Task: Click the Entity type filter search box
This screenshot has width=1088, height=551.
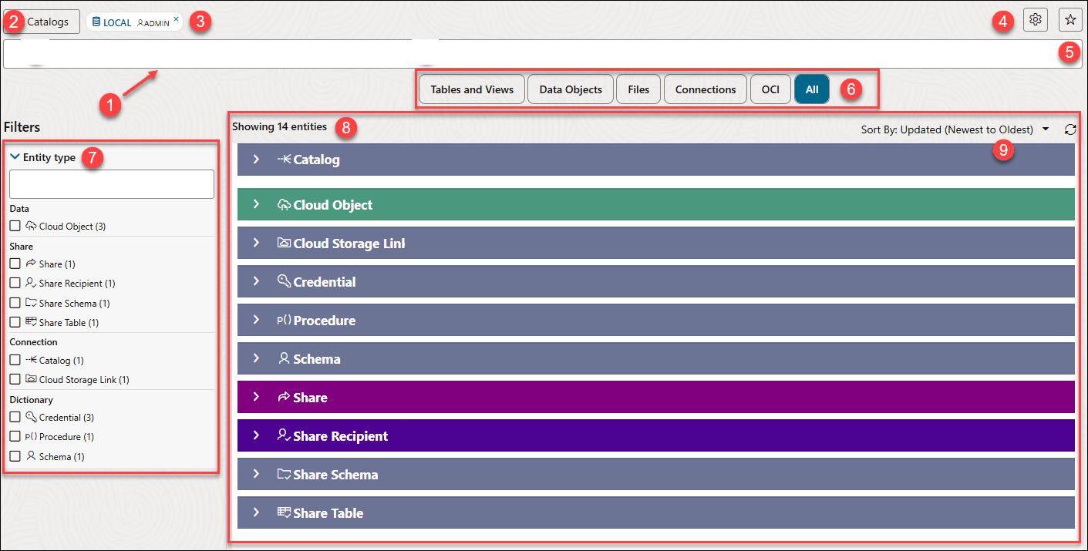Action: coord(112,184)
